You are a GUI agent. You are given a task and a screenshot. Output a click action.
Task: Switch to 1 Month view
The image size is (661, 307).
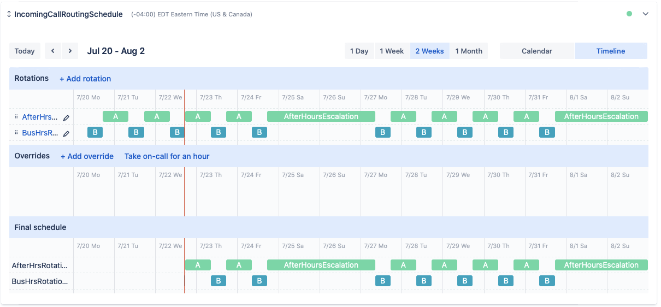[469, 51]
